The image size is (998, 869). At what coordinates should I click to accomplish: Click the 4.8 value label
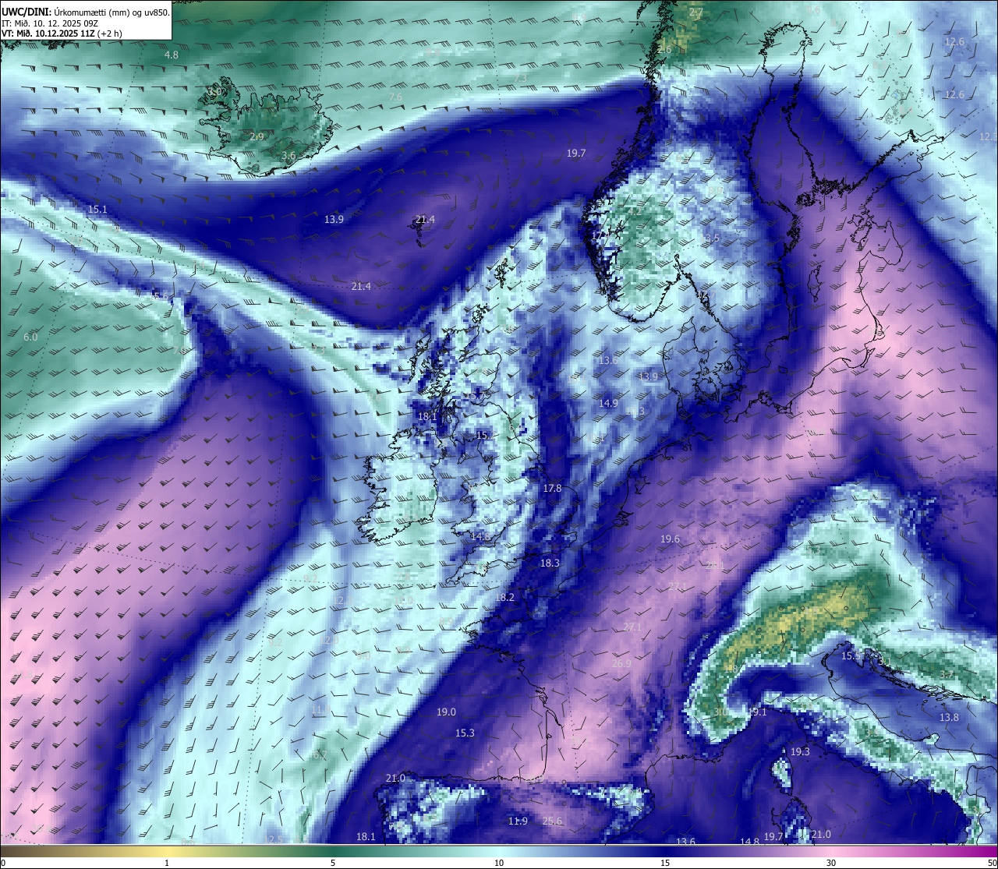tap(172, 55)
